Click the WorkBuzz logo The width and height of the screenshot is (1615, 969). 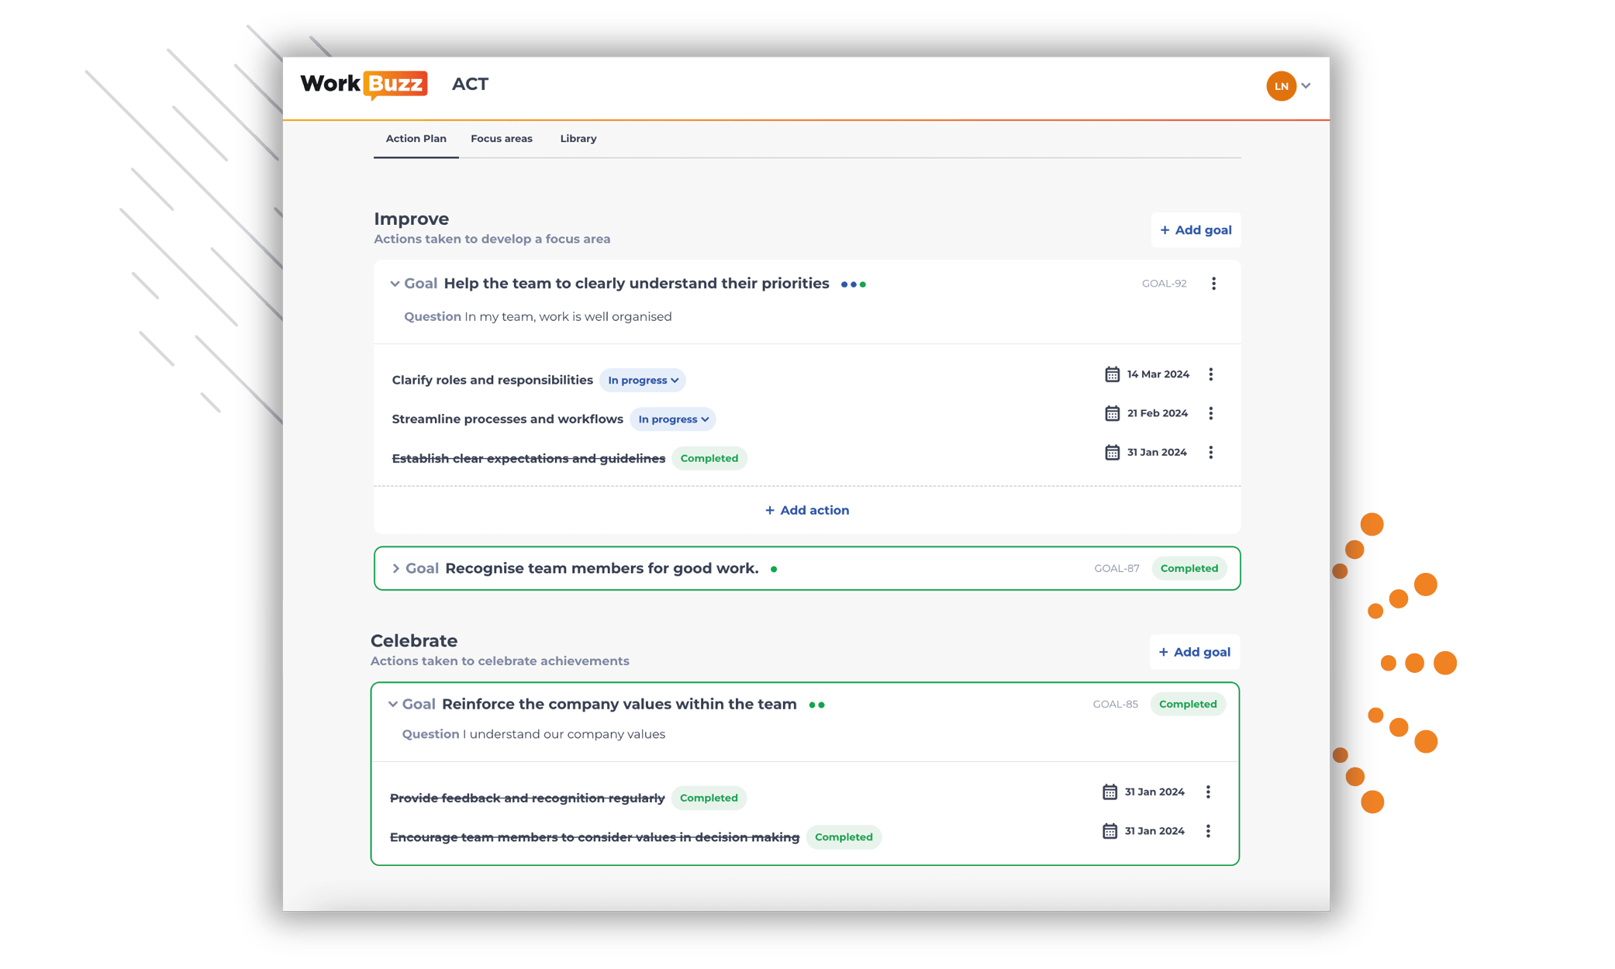point(363,84)
